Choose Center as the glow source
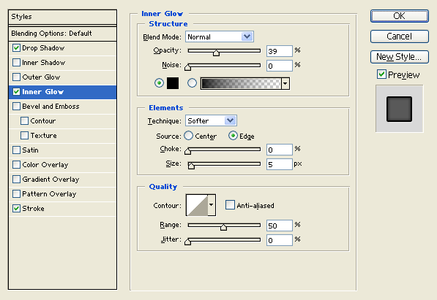The height and width of the screenshot is (300, 437). click(x=188, y=136)
